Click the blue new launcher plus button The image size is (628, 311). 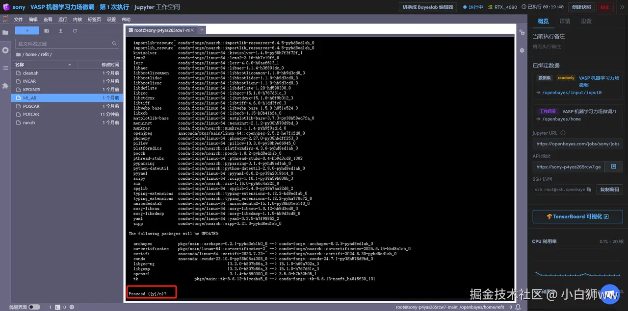tap(27, 30)
